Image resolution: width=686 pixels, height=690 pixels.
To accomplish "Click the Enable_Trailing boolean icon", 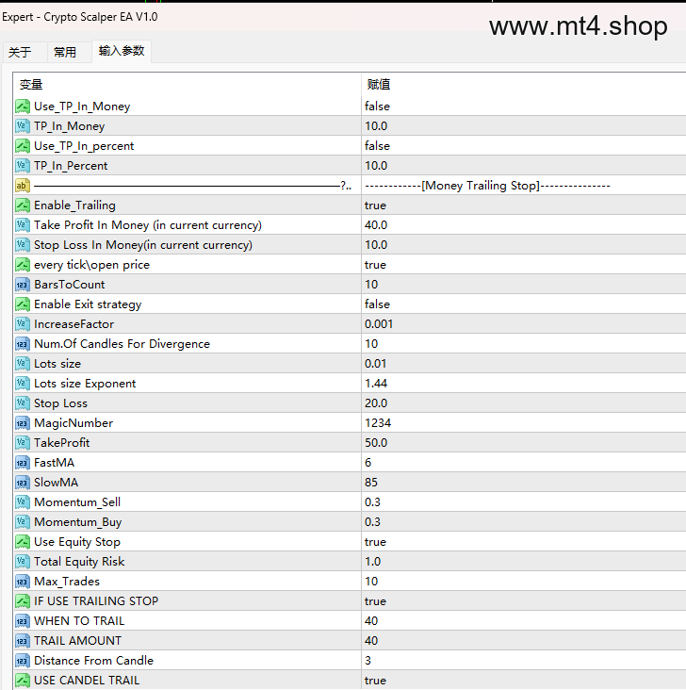I will 23,205.
